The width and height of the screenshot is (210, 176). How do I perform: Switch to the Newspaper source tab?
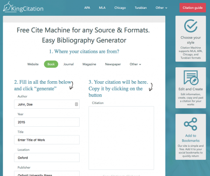click(x=113, y=64)
